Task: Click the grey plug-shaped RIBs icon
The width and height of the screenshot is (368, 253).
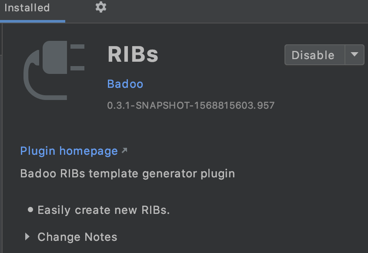Action: pyautogui.click(x=54, y=70)
